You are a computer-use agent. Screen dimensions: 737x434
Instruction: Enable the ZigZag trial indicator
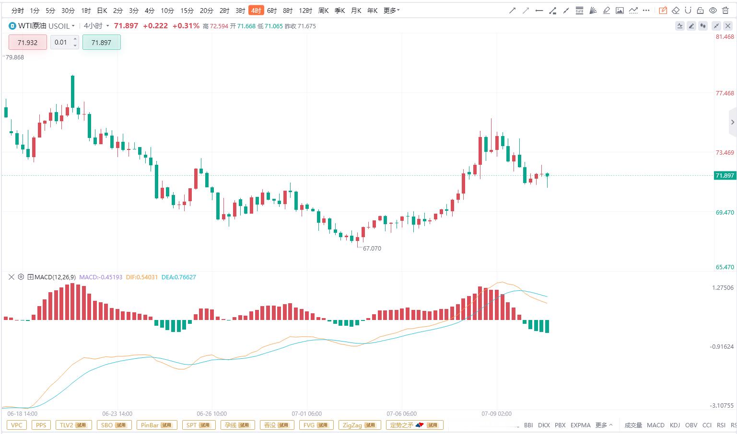point(360,425)
